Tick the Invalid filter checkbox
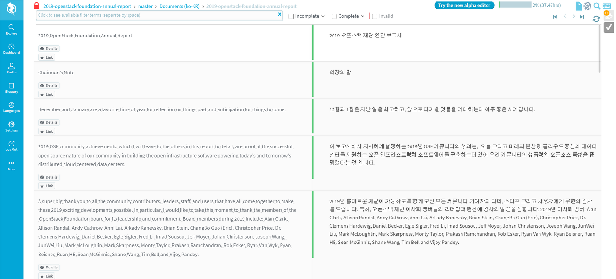The width and height of the screenshot is (616, 279). pyautogui.click(x=375, y=16)
